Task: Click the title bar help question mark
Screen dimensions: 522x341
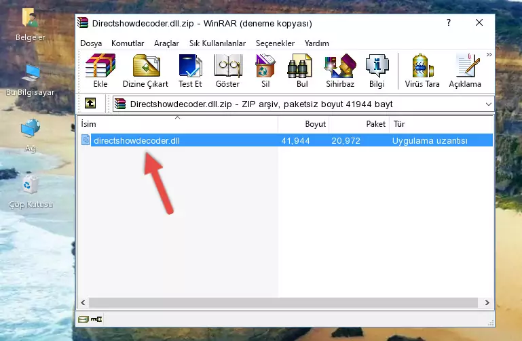Action: tap(449, 22)
